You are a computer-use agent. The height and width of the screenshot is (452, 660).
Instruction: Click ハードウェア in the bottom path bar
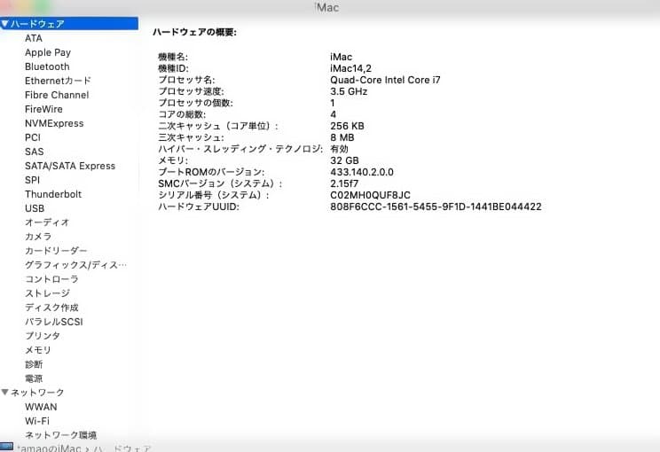coord(122,448)
